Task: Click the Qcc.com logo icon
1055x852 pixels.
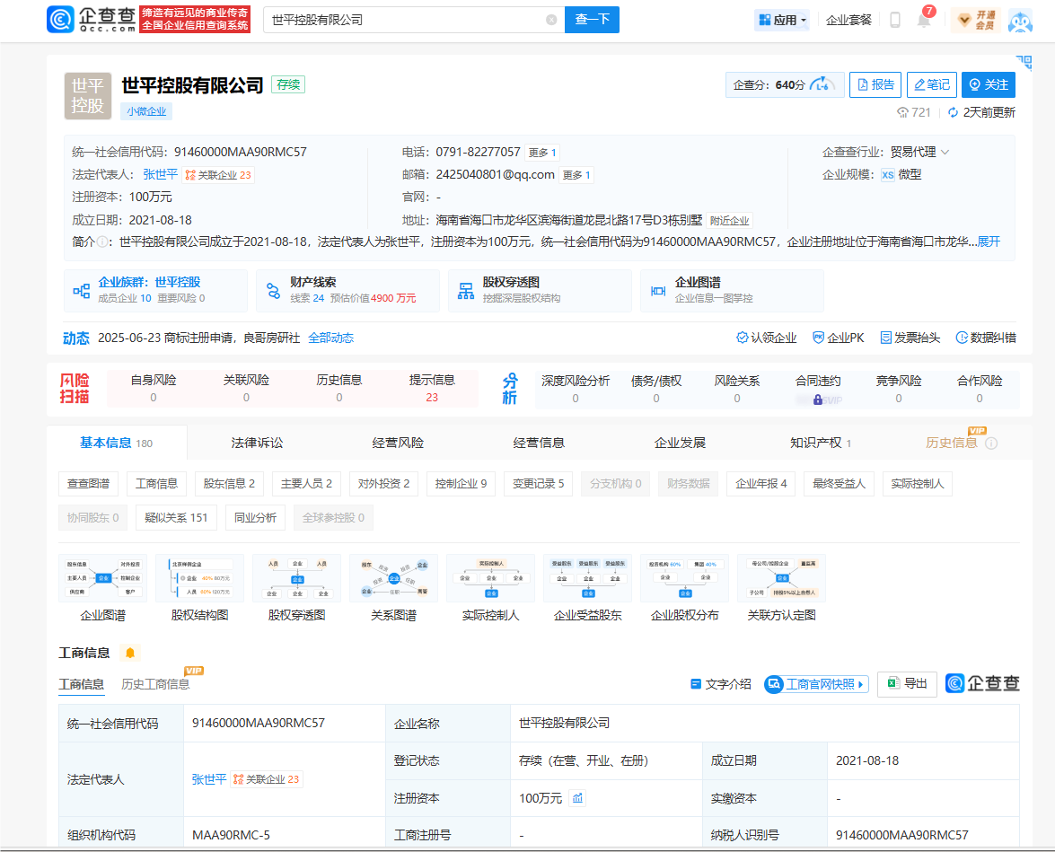Action: coord(60,20)
